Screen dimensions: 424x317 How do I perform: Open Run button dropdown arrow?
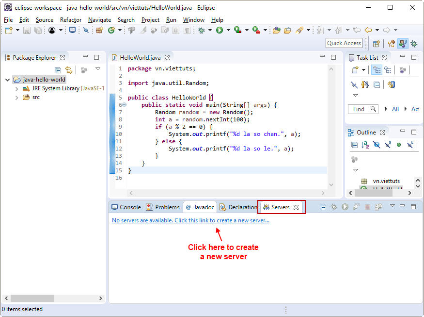(x=228, y=30)
